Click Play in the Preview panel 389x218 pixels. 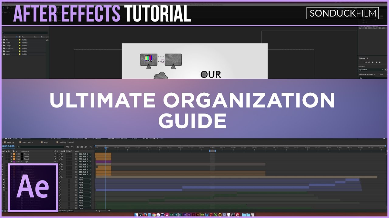point(373,62)
